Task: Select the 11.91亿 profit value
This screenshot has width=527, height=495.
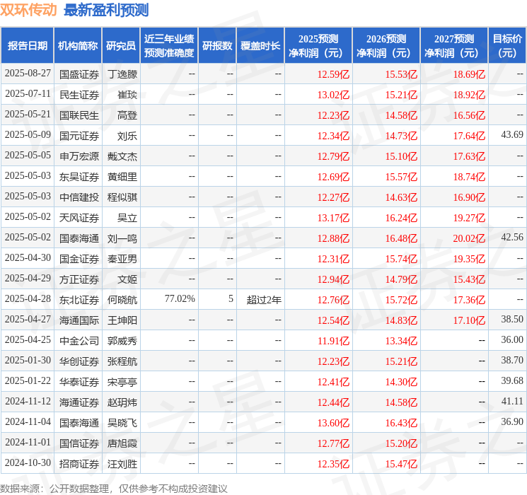Action: pyautogui.click(x=333, y=341)
